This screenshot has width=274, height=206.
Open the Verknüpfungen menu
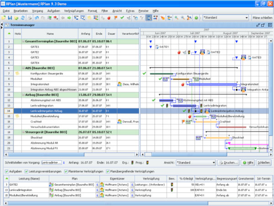pyautogui.click(x=74, y=10)
